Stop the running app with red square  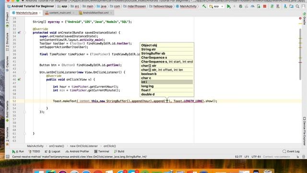[265, 6]
